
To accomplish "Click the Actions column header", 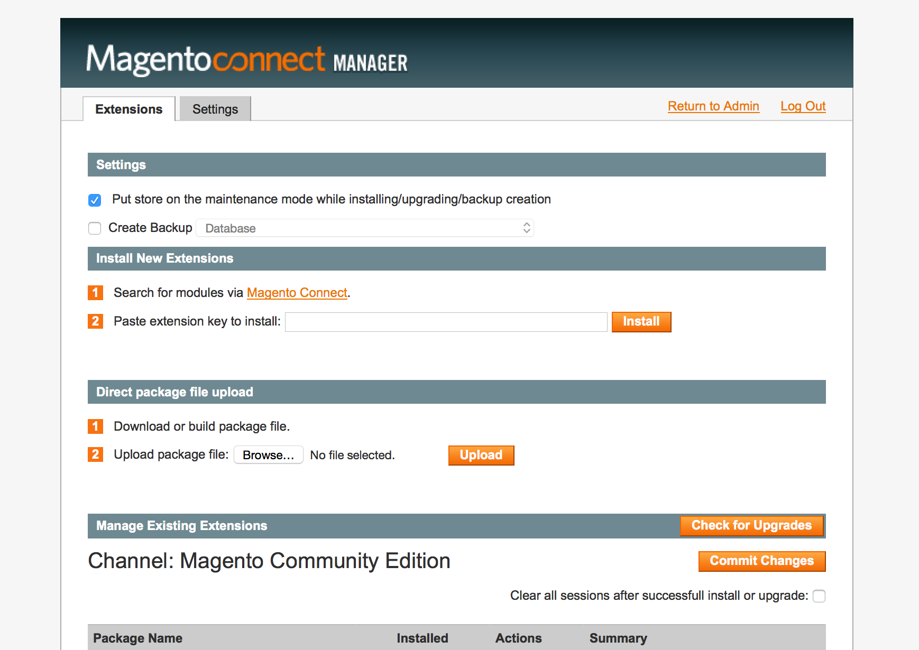I will (x=518, y=638).
